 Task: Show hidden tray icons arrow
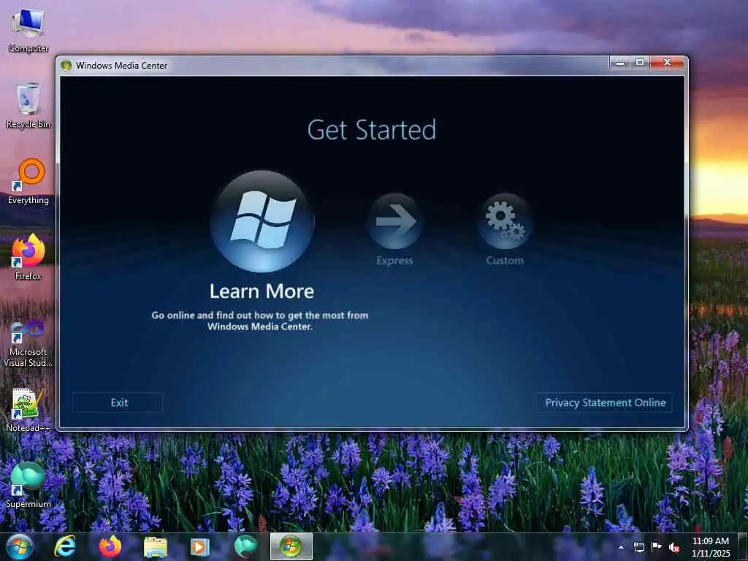click(x=621, y=547)
